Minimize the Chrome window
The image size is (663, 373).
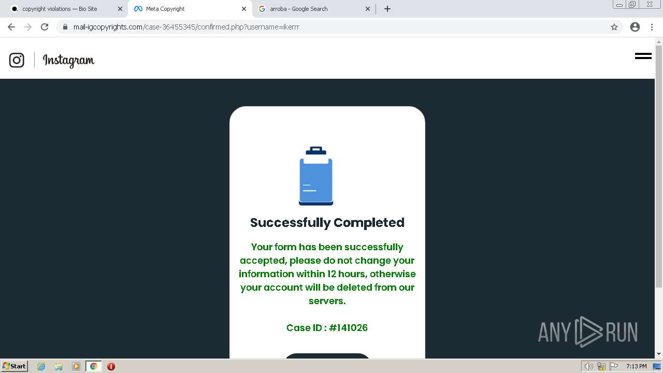pos(619,5)
